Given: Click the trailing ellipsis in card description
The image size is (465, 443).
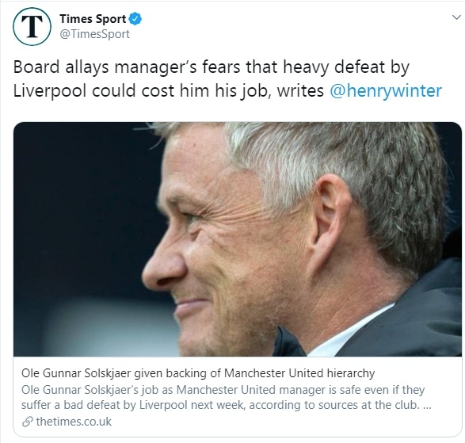Looking at the screenshot, I should point(426,406).
